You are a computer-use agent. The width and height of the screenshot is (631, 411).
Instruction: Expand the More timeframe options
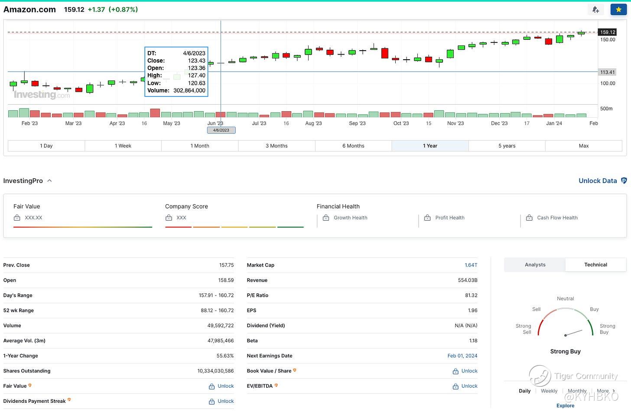click(605, 391)
